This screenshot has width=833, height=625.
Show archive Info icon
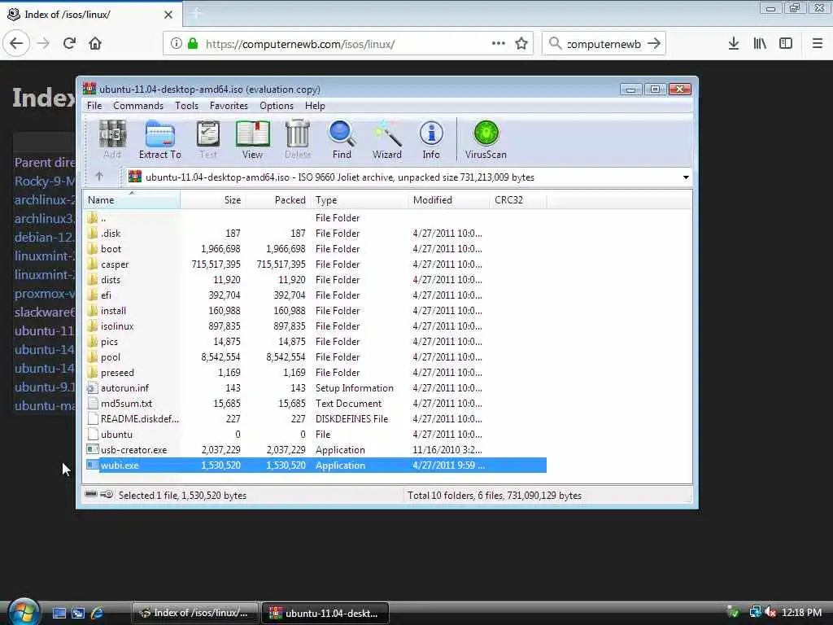431,139
